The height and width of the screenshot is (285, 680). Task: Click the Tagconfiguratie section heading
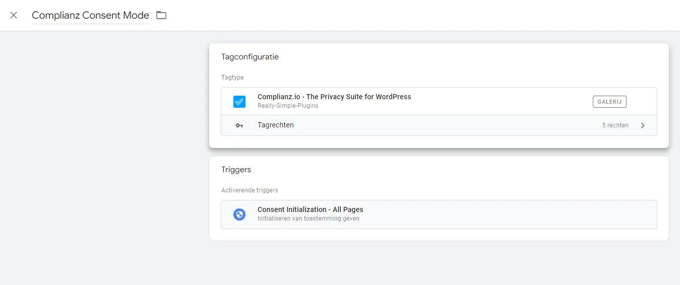[250, 57]
